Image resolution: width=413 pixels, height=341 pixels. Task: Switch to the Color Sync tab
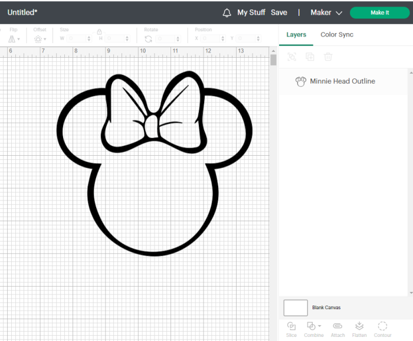click(337, 34)
